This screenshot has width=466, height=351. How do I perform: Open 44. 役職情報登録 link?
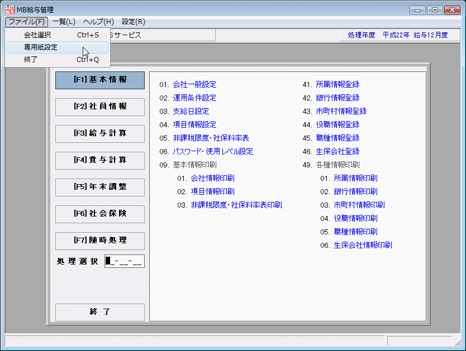point(337,124)
